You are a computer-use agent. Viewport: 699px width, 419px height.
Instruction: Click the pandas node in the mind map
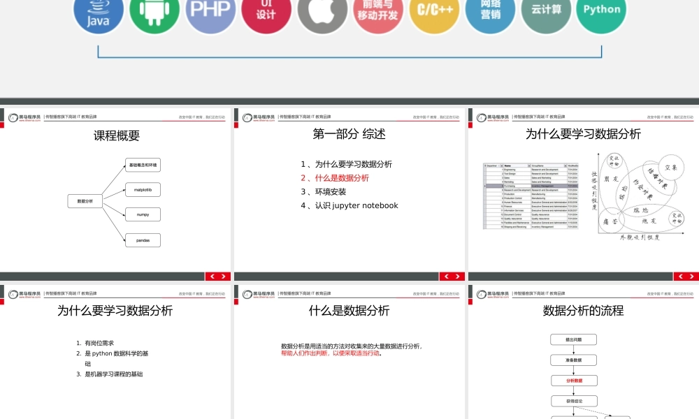pyautogui.click(x=142, y=240)
